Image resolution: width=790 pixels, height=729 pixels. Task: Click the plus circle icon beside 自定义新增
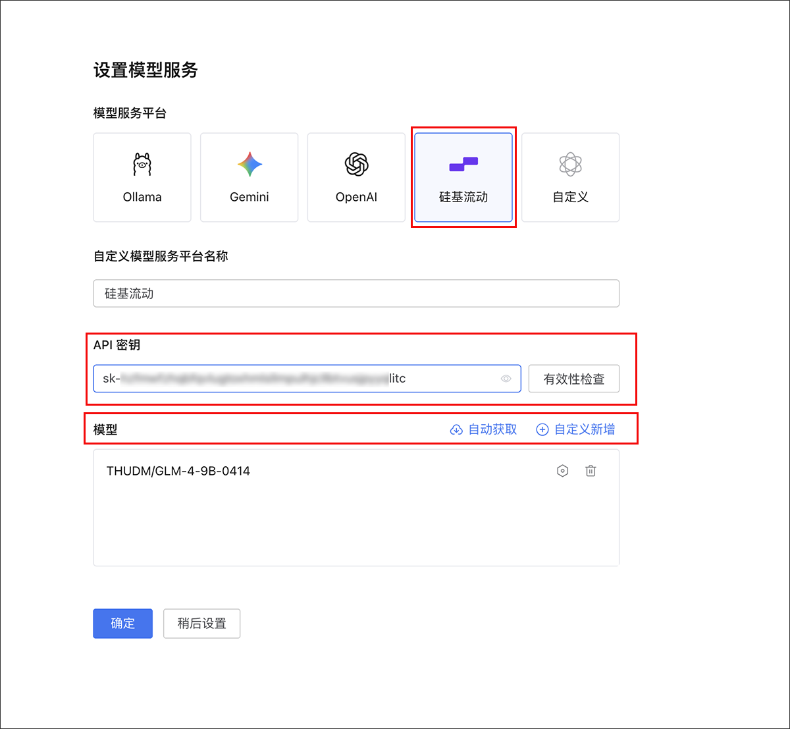pos(542,430)
